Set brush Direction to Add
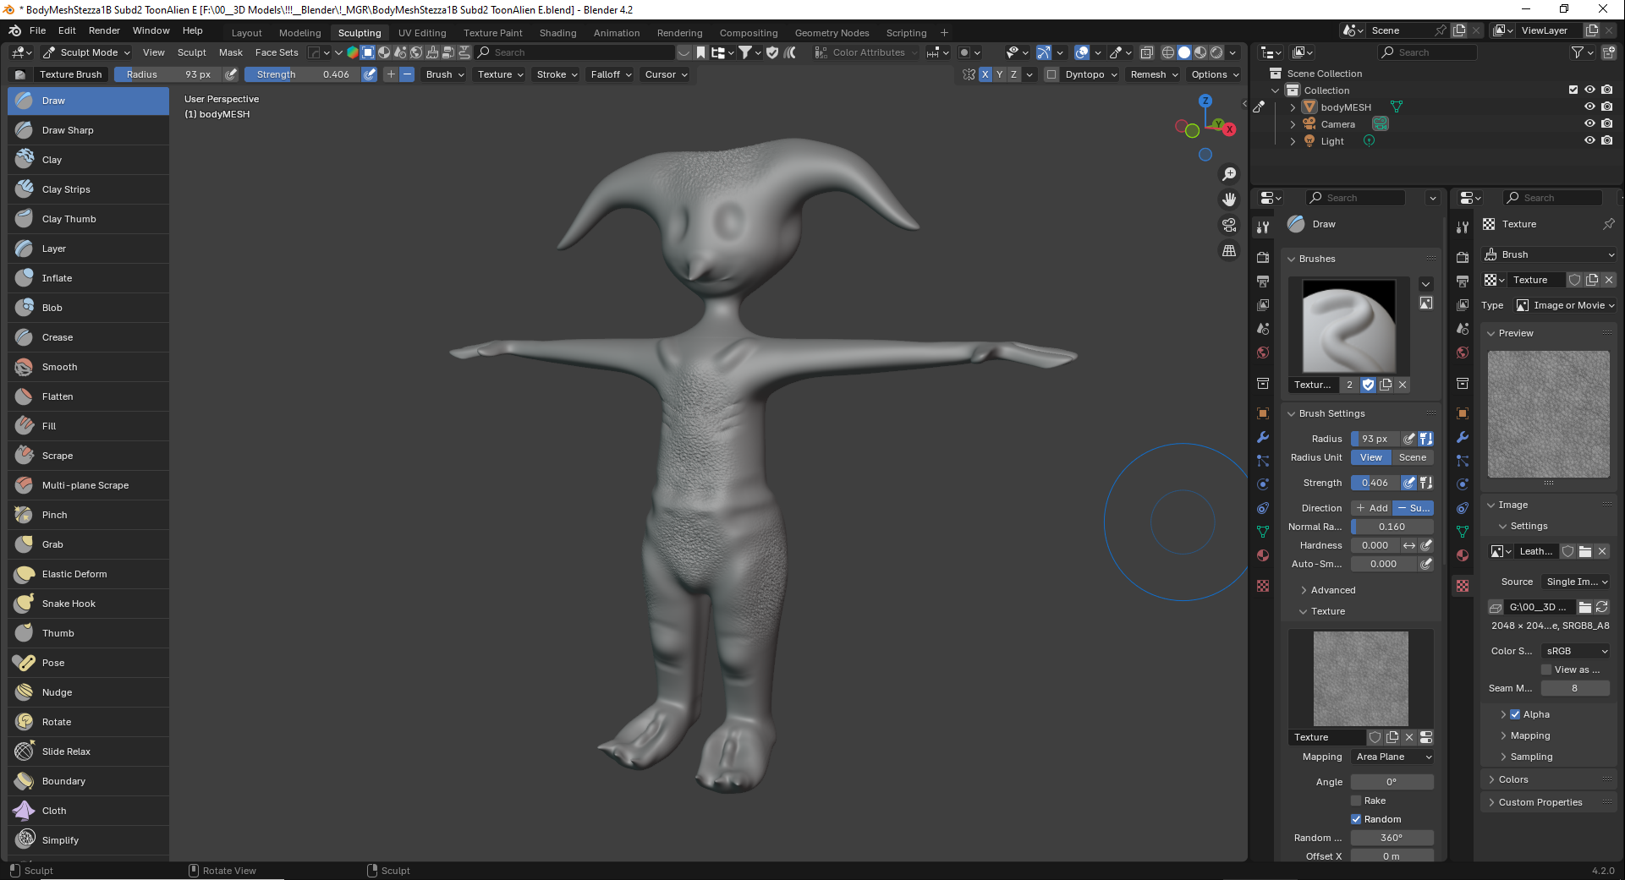This screenshot has width=1625, height=880. click(x=1371, y=508)
